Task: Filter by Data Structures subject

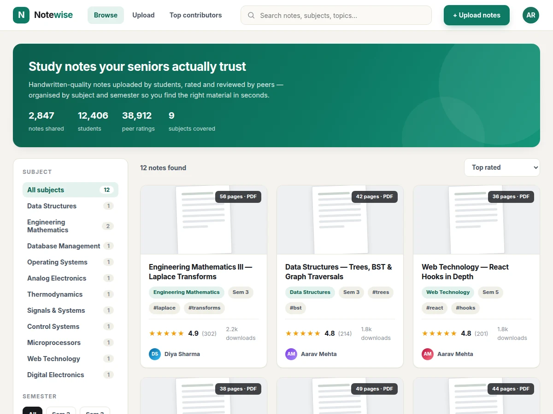Action: [71, 206]
